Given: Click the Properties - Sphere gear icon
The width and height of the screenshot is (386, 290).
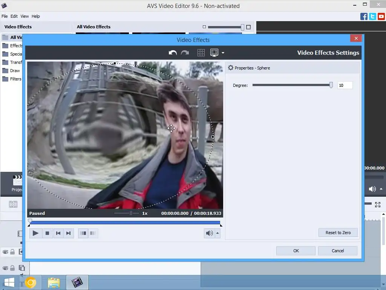Looking at the screenshot, I should (230, 68).
